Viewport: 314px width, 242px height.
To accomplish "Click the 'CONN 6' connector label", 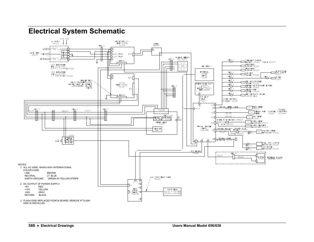I will (101, 46).
